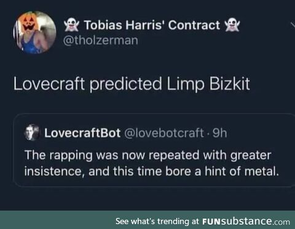Open the pumpkin-head profile avatar
Screen dimensions: 295x229
[x=34, y=33]
